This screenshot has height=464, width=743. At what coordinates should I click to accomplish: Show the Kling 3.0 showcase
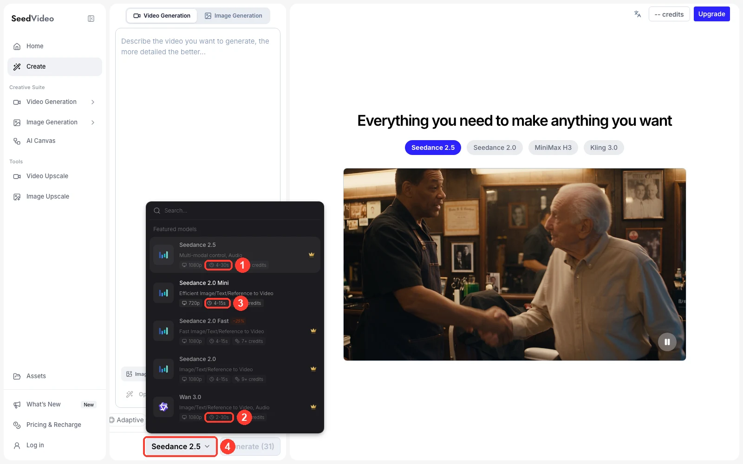pyautogui.click(x=604, y=148)
